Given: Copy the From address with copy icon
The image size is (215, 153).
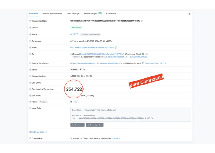Looking at the screenshot, I should pyautogui.click(x=116, y=48).
